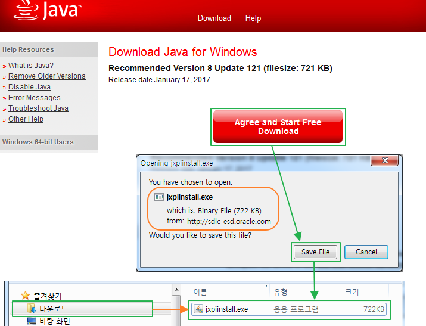
Task: Open the 'Other Help' link
Action: (26, 119)
